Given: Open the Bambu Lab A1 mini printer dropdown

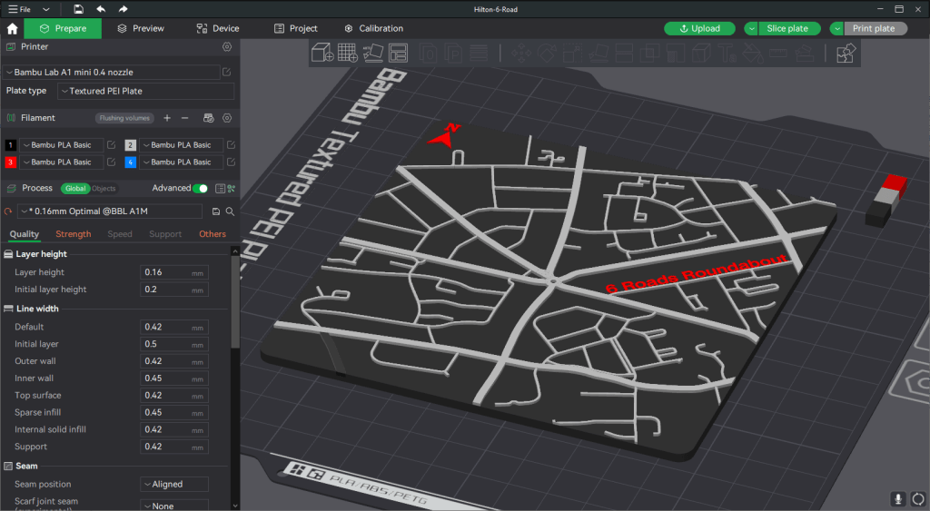Looking at the screenshot, I should 111,72.
